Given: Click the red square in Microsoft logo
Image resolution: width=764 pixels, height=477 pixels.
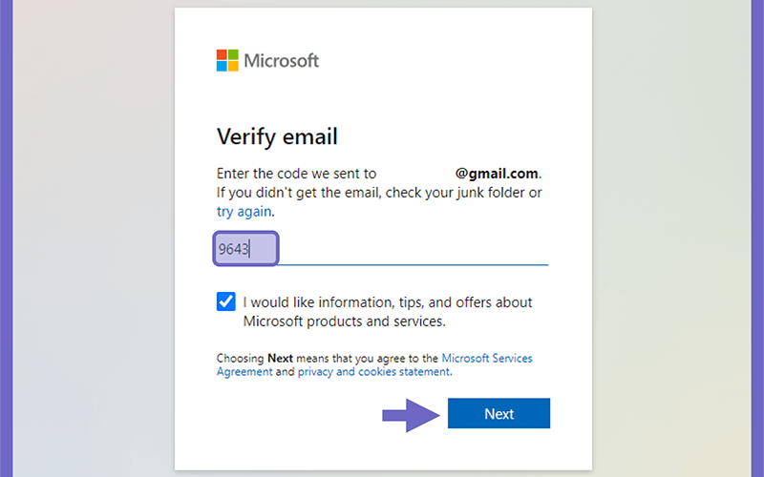Looking at the screenshot, I should [x=222, y=54].
